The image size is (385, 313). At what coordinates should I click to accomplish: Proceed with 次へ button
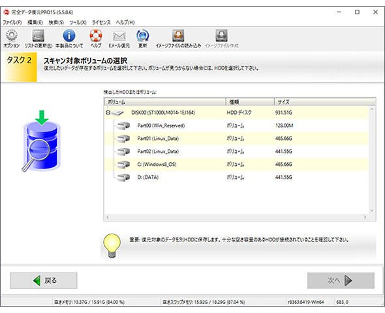pos(341,280)
